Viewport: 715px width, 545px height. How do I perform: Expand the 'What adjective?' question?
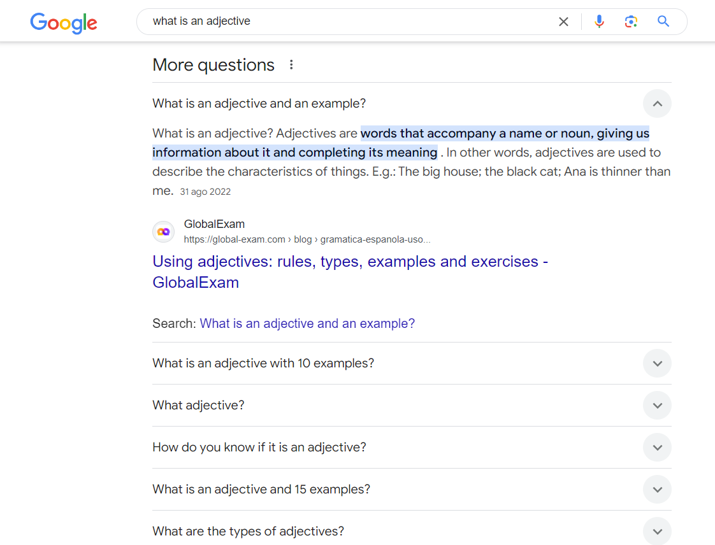coord(657,405)
